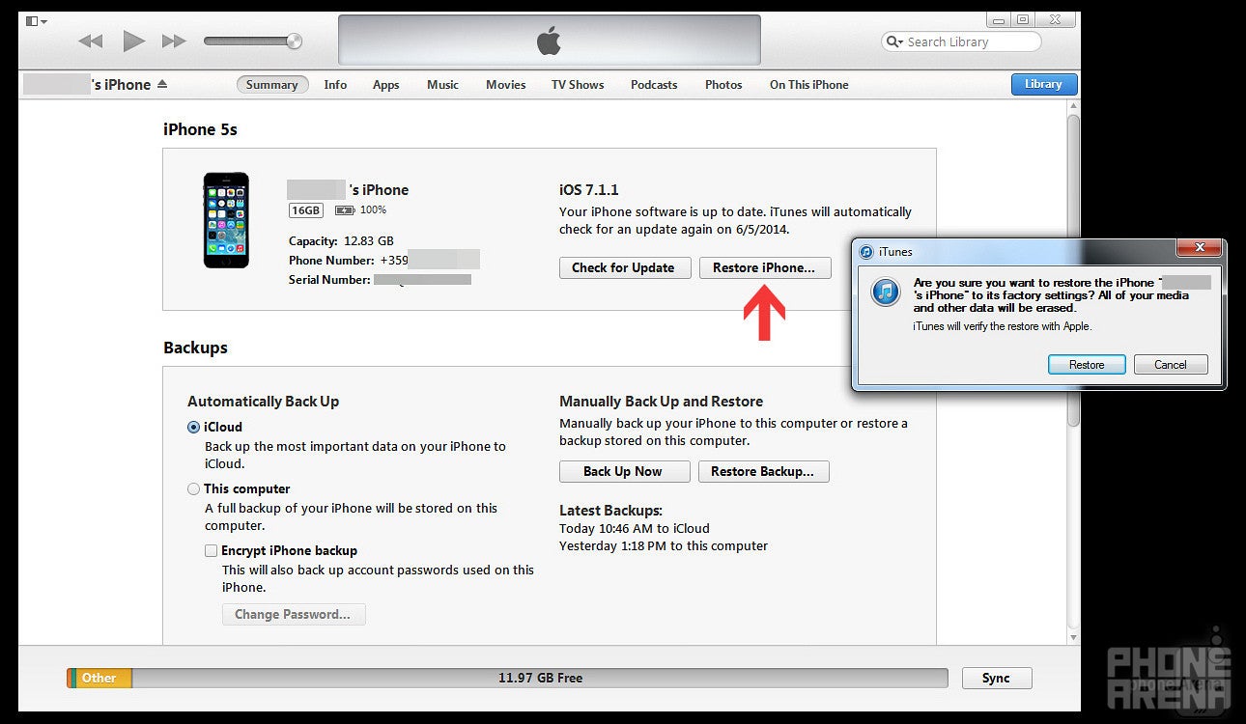This screenshot has height=724, width=1246.
Task: Click the small iTunes icon in dialog title
Action: click(x=867, y=251)
